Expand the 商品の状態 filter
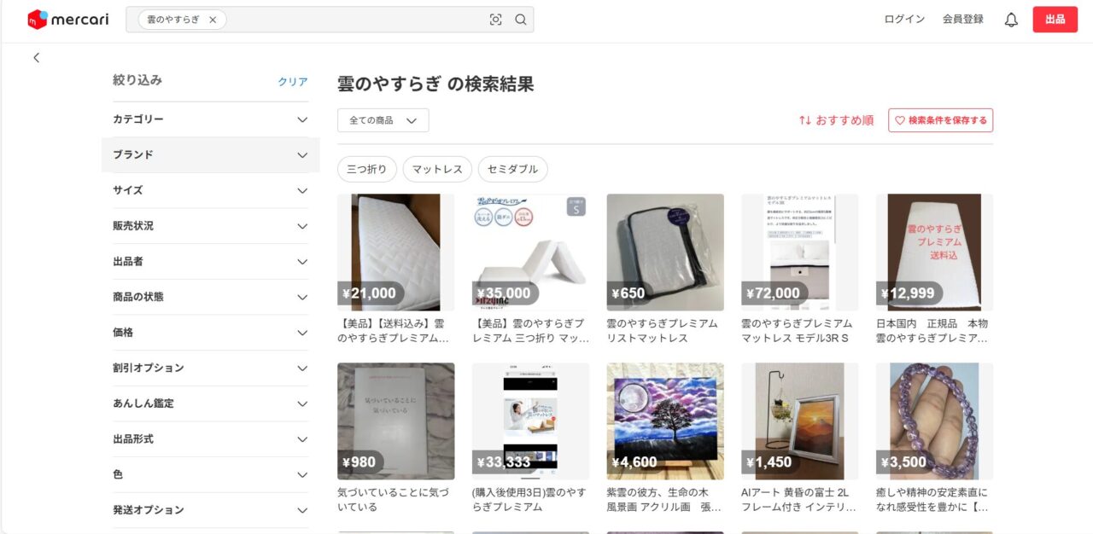 210,297
